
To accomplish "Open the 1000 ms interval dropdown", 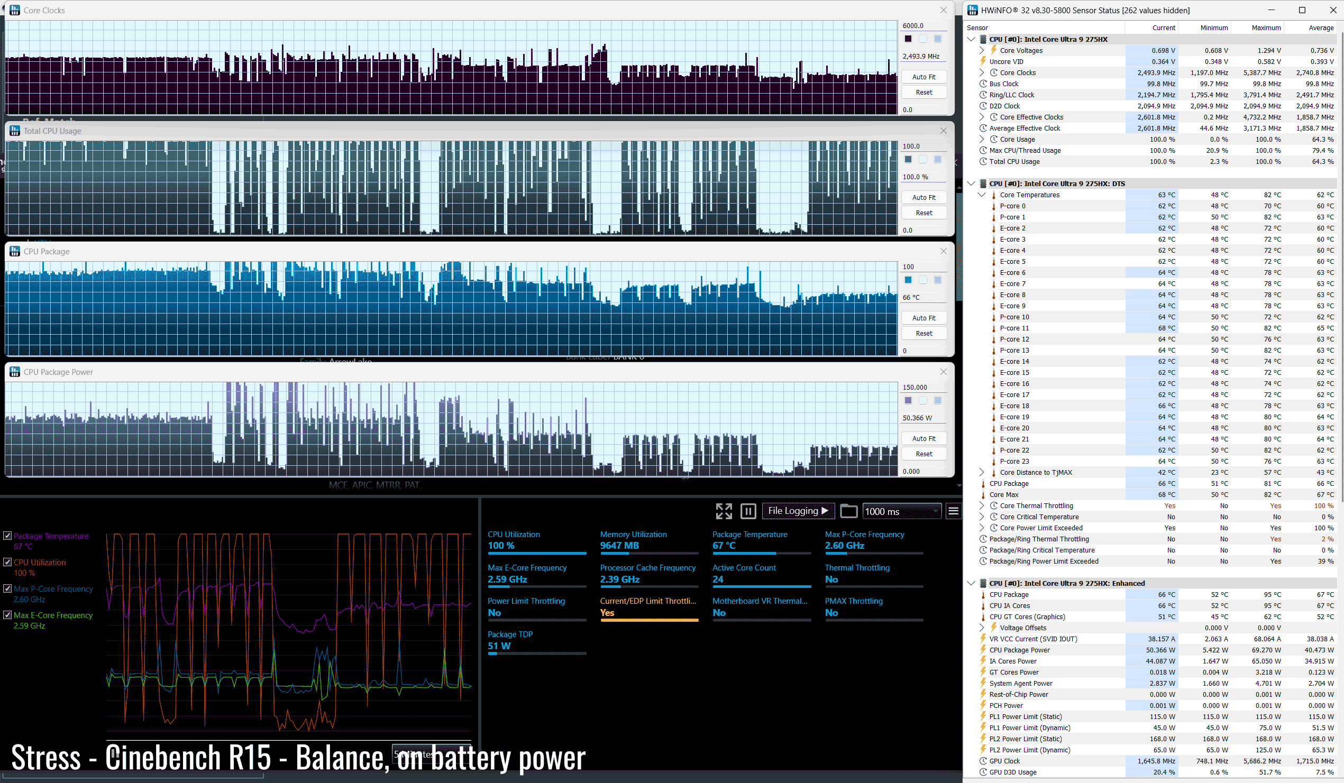I will pos(901,511).
